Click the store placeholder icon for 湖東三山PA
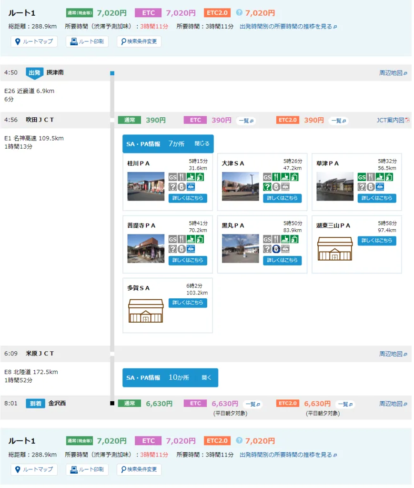Viewport: 414px width, 488px height. coord(335,249)
